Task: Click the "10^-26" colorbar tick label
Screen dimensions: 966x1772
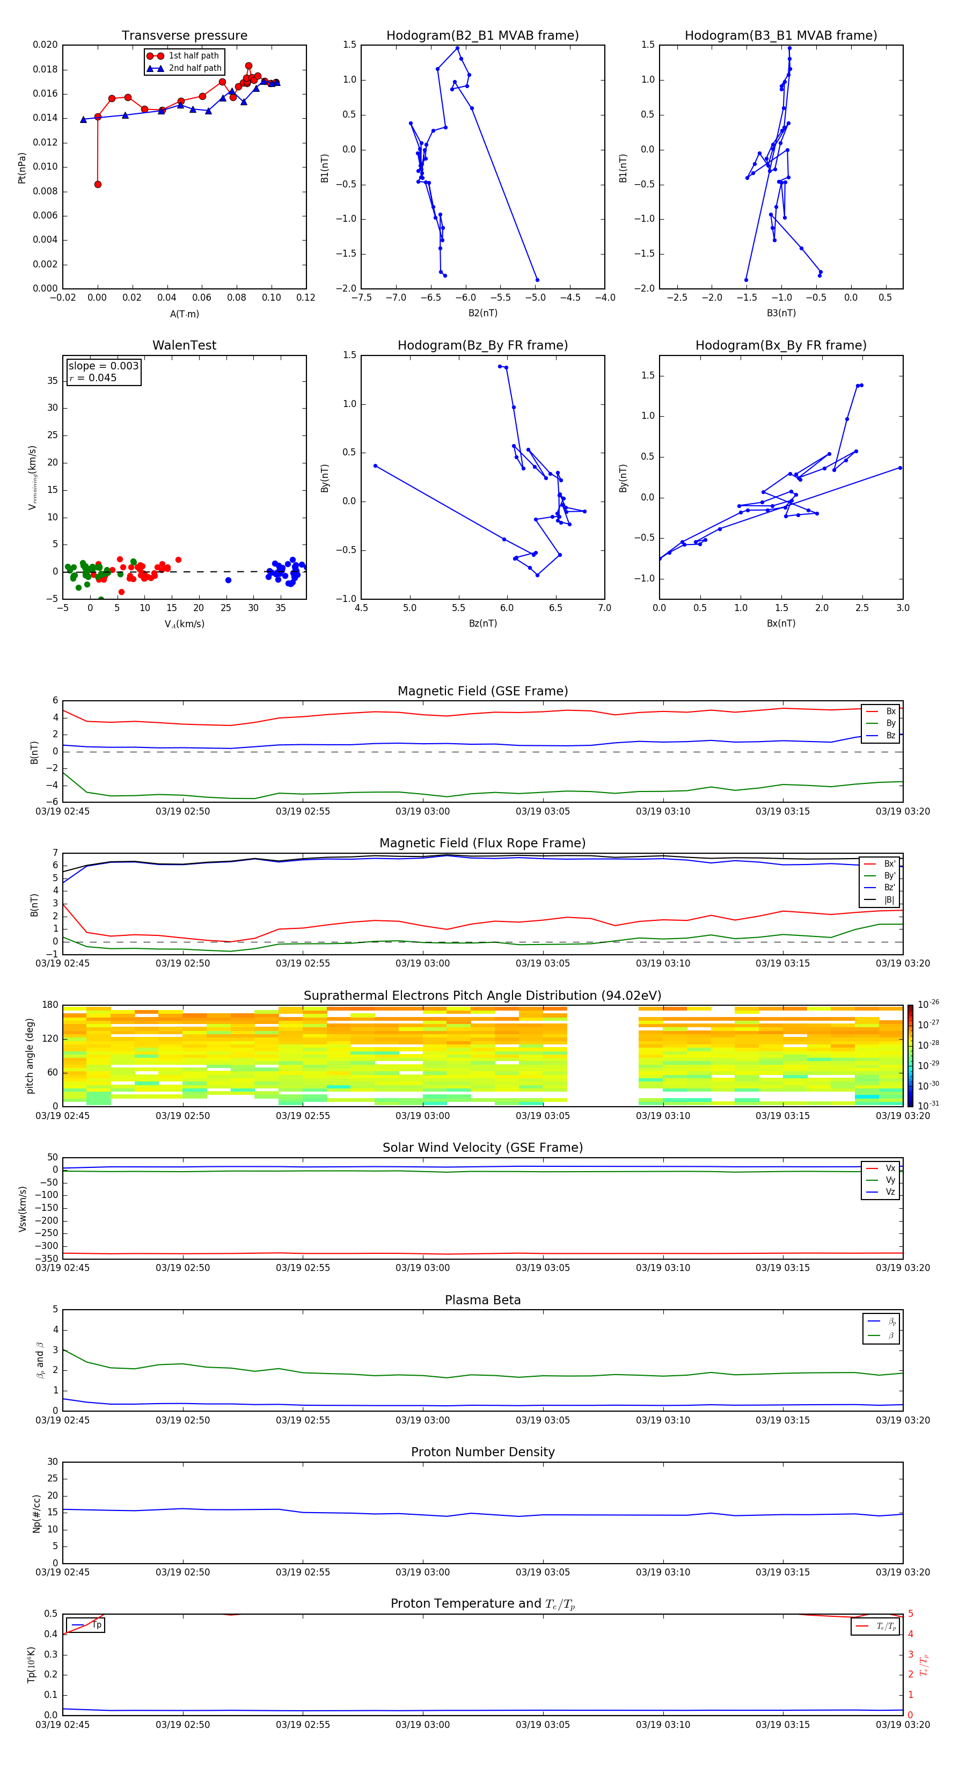Action: pyautogui.click(x=928, y=1004)
